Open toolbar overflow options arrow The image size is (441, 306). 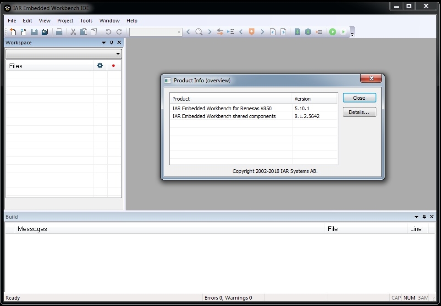[352, 34]
